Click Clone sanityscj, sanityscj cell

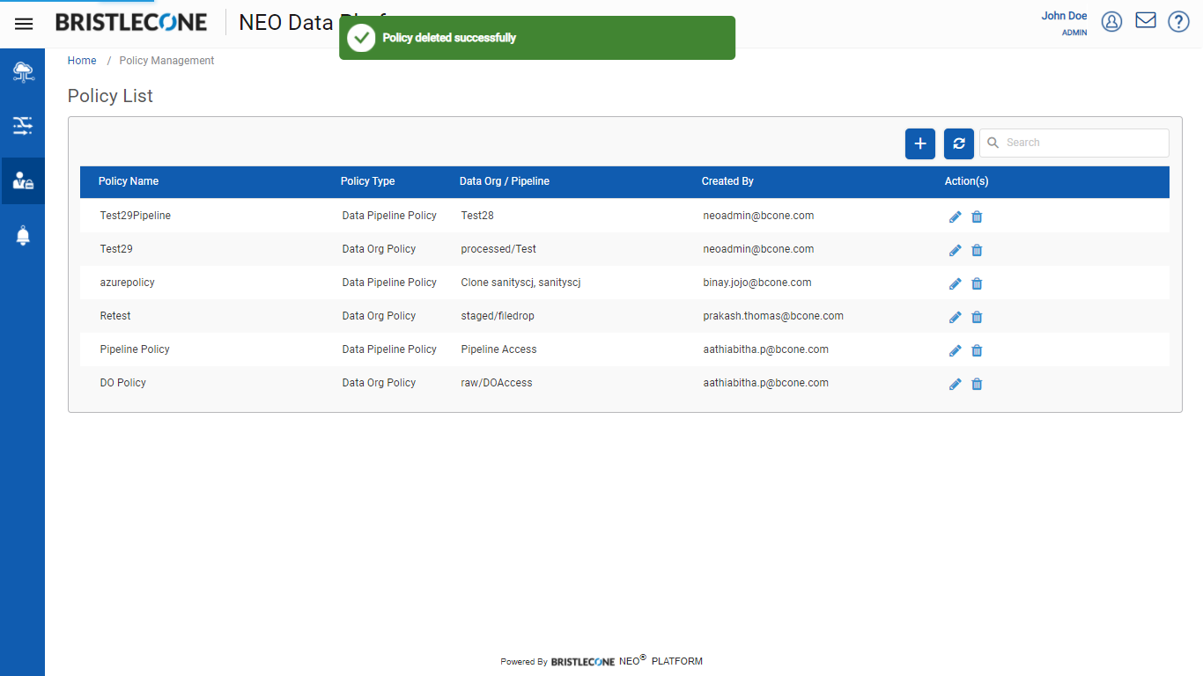point(520,283)
